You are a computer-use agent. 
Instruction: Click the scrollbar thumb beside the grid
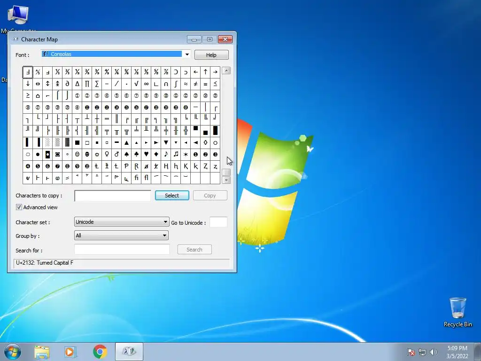point(226,172)
